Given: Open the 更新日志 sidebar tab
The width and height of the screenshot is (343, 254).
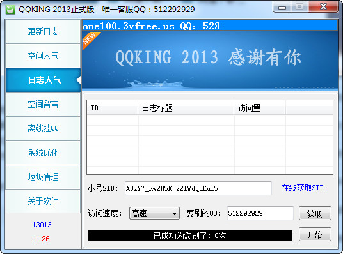Looking at the screenshot, I should coord(43,31).
